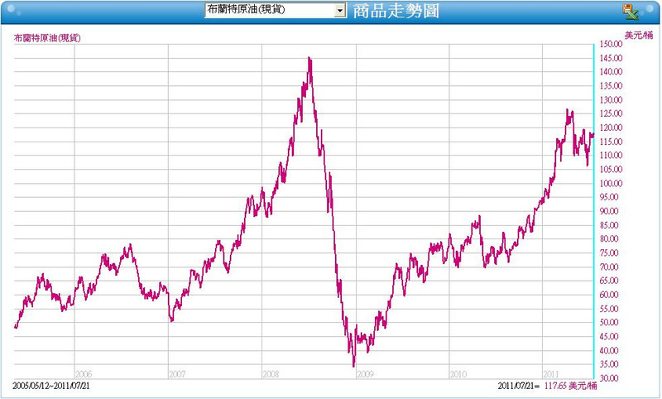Click the 2011/07/21 date label at bottom right

point(519,386)
